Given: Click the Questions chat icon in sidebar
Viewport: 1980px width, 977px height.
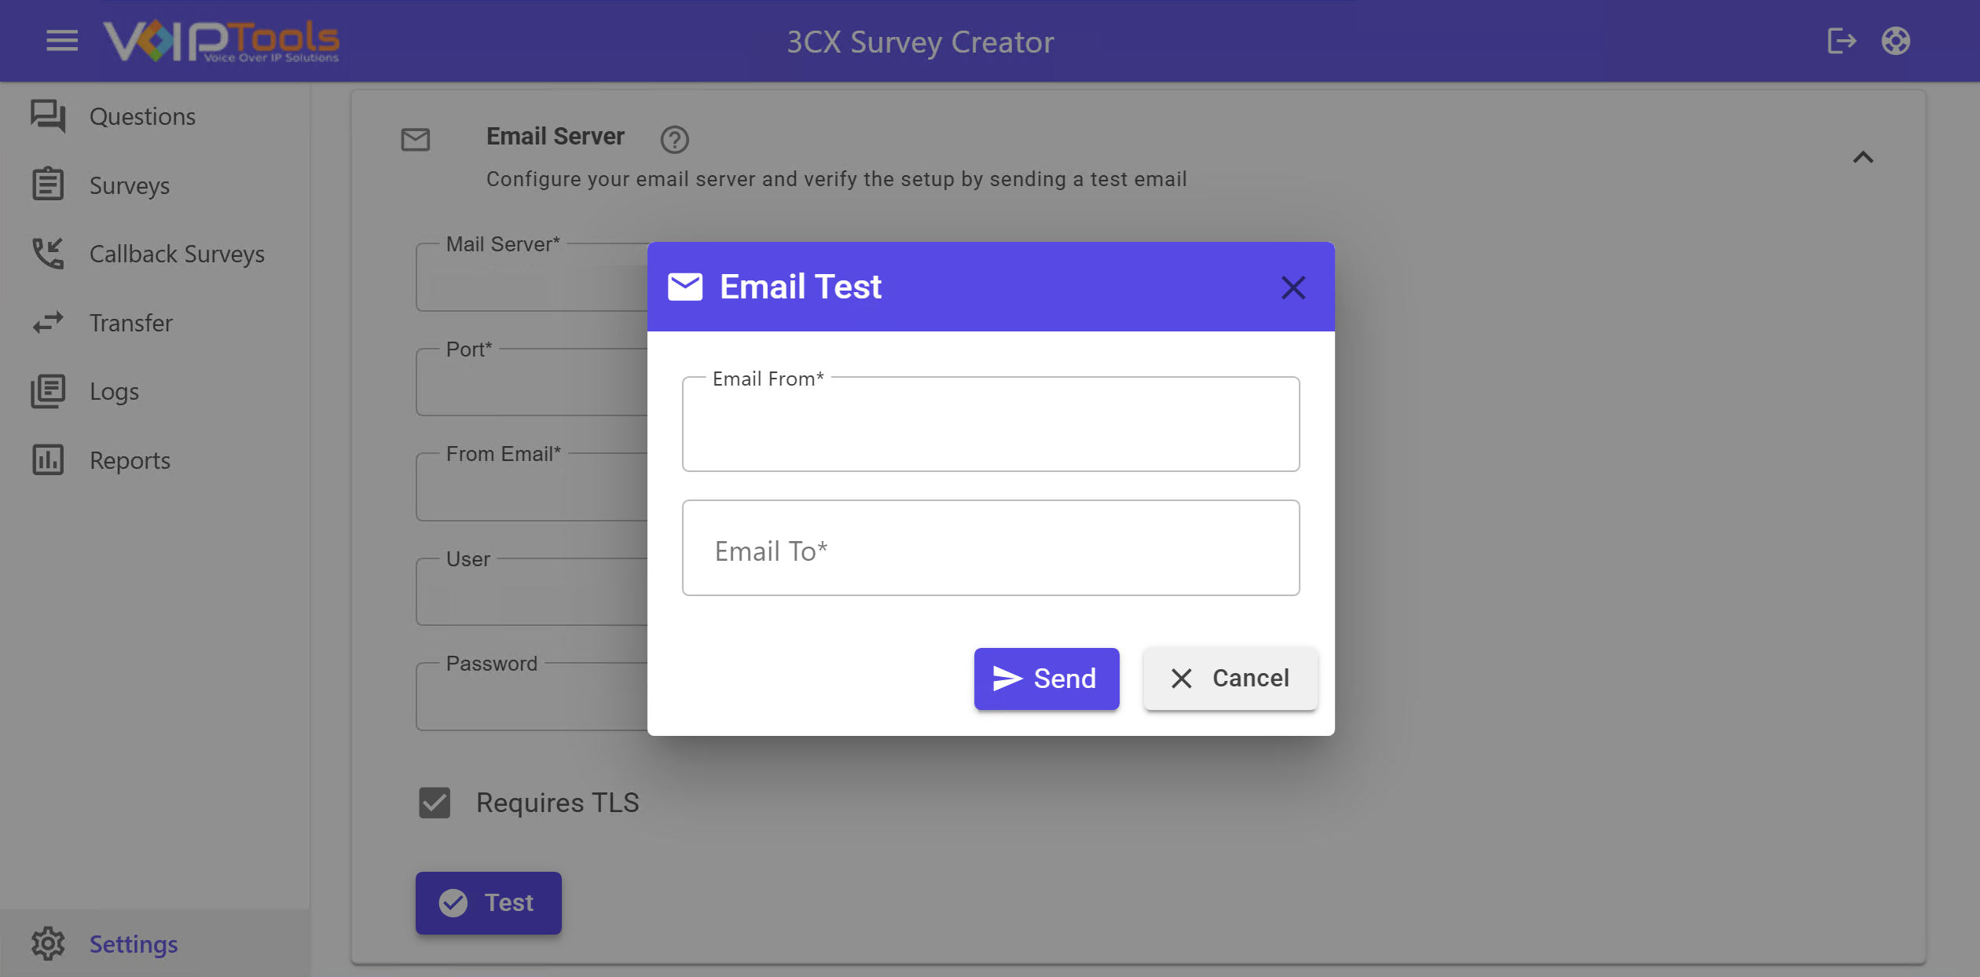Looking at the screenshot, I should [x=48, y=116].
